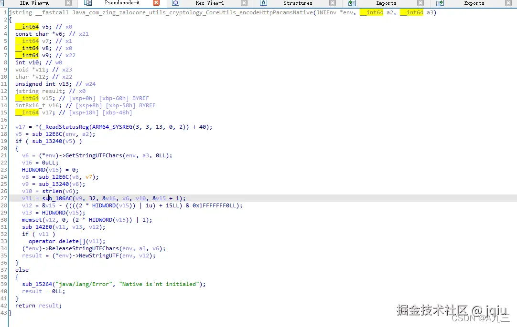Image resolution: width=517 pixels, height=327 pixels.
Task: Click the else keyword on line 37
Action: point(22,270)
